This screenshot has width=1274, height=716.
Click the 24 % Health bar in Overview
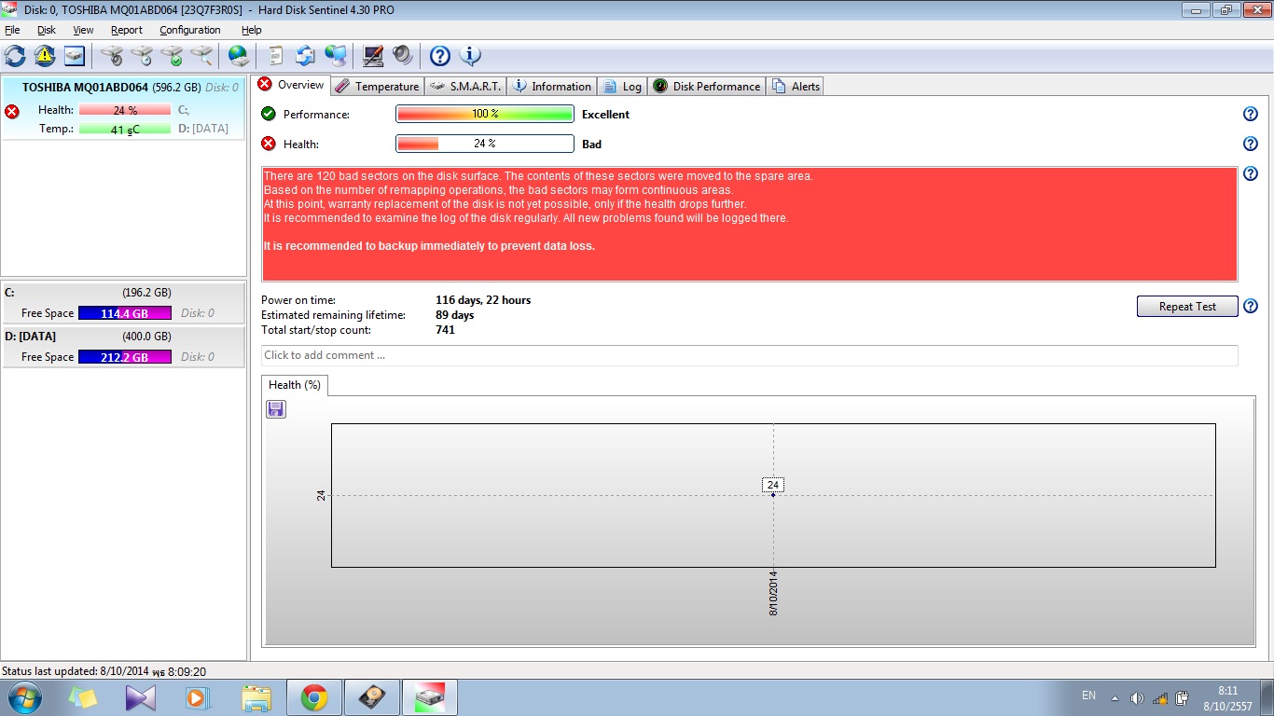[x=485, y=144]
